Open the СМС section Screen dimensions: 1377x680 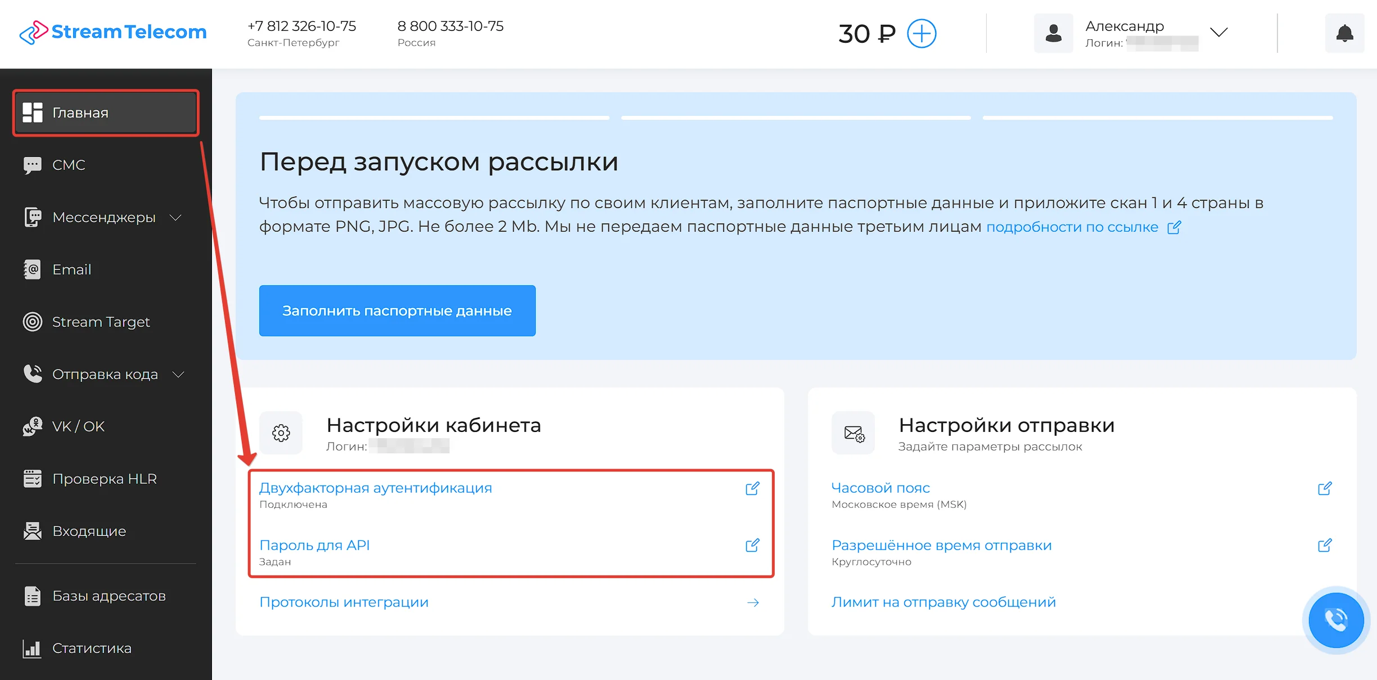69,165
